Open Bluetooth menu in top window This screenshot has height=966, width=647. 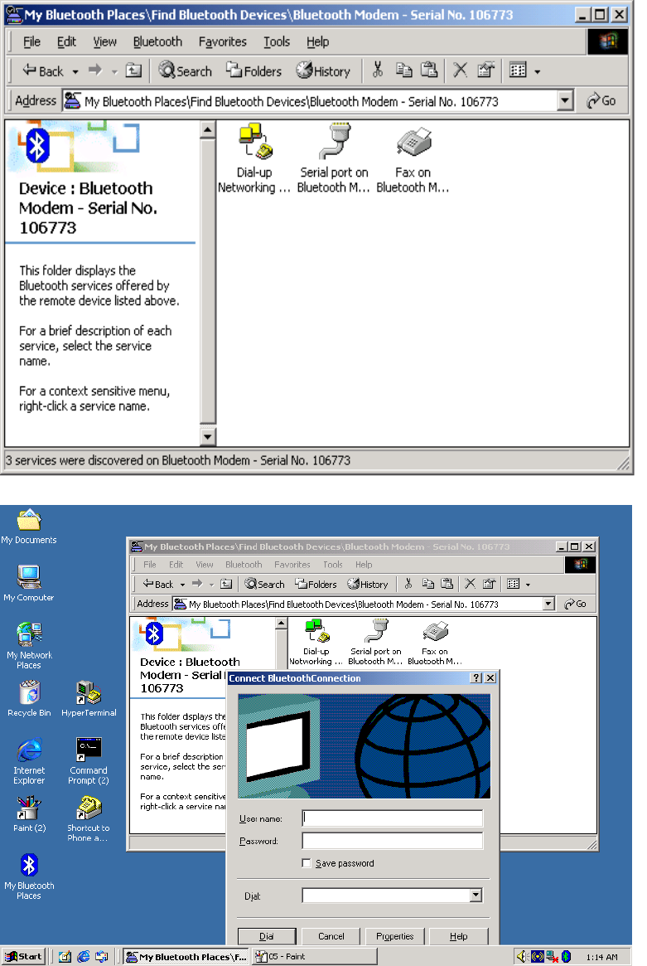click(157, 42)
